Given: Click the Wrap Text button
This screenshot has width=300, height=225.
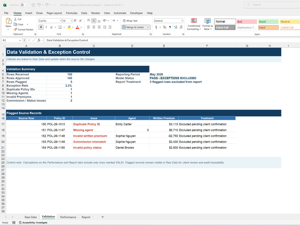Looking at the screenshot, I should [x=130, y=21].
